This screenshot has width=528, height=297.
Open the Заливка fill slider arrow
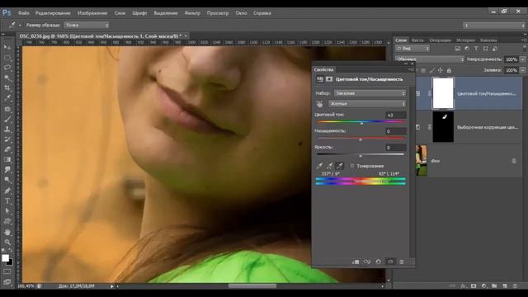522,70
